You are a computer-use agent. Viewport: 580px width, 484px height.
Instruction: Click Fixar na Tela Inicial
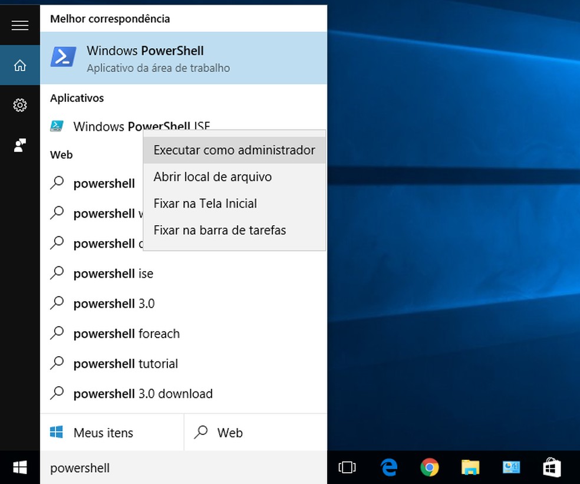point(205,203)
